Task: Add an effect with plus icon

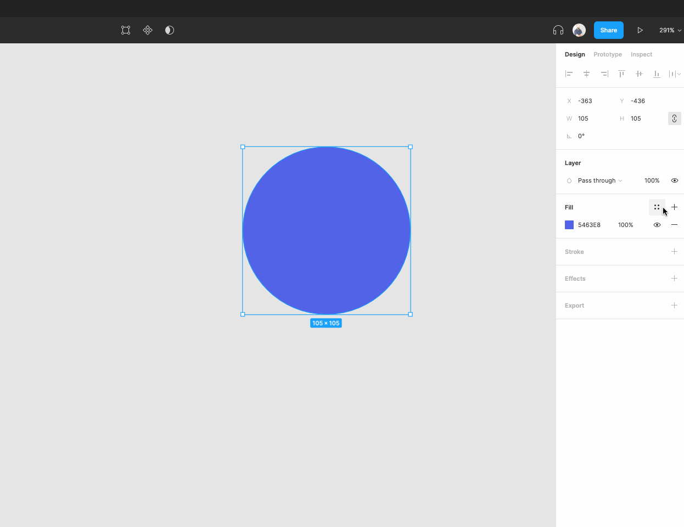Action: click(x=675, y=279)
